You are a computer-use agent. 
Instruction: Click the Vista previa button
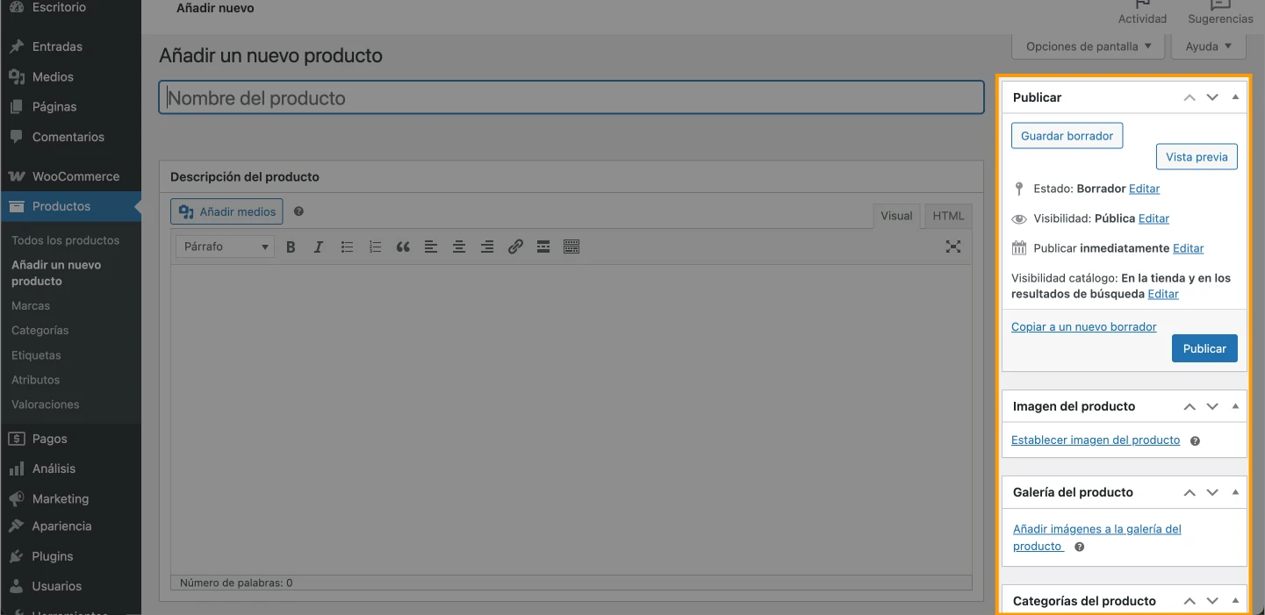click(x=1197, y=157)
